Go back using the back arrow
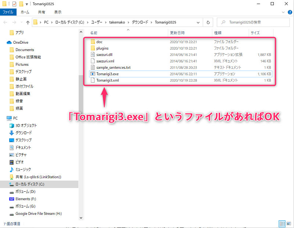The image size is (294, 228). coord(6,22)
